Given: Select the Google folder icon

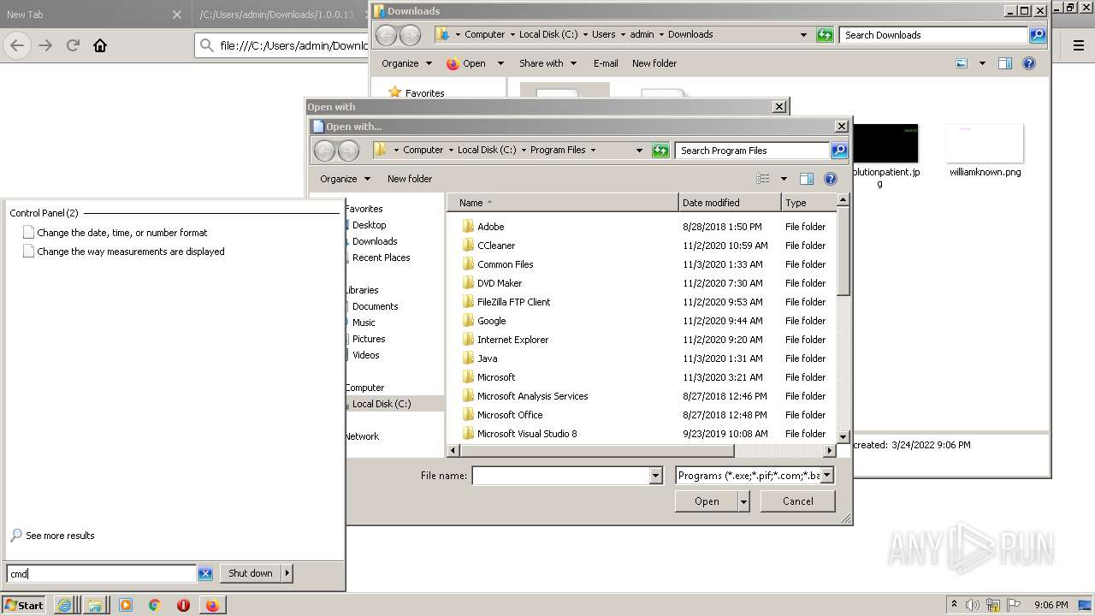Looking at the screenshot, I should point(468,321).
